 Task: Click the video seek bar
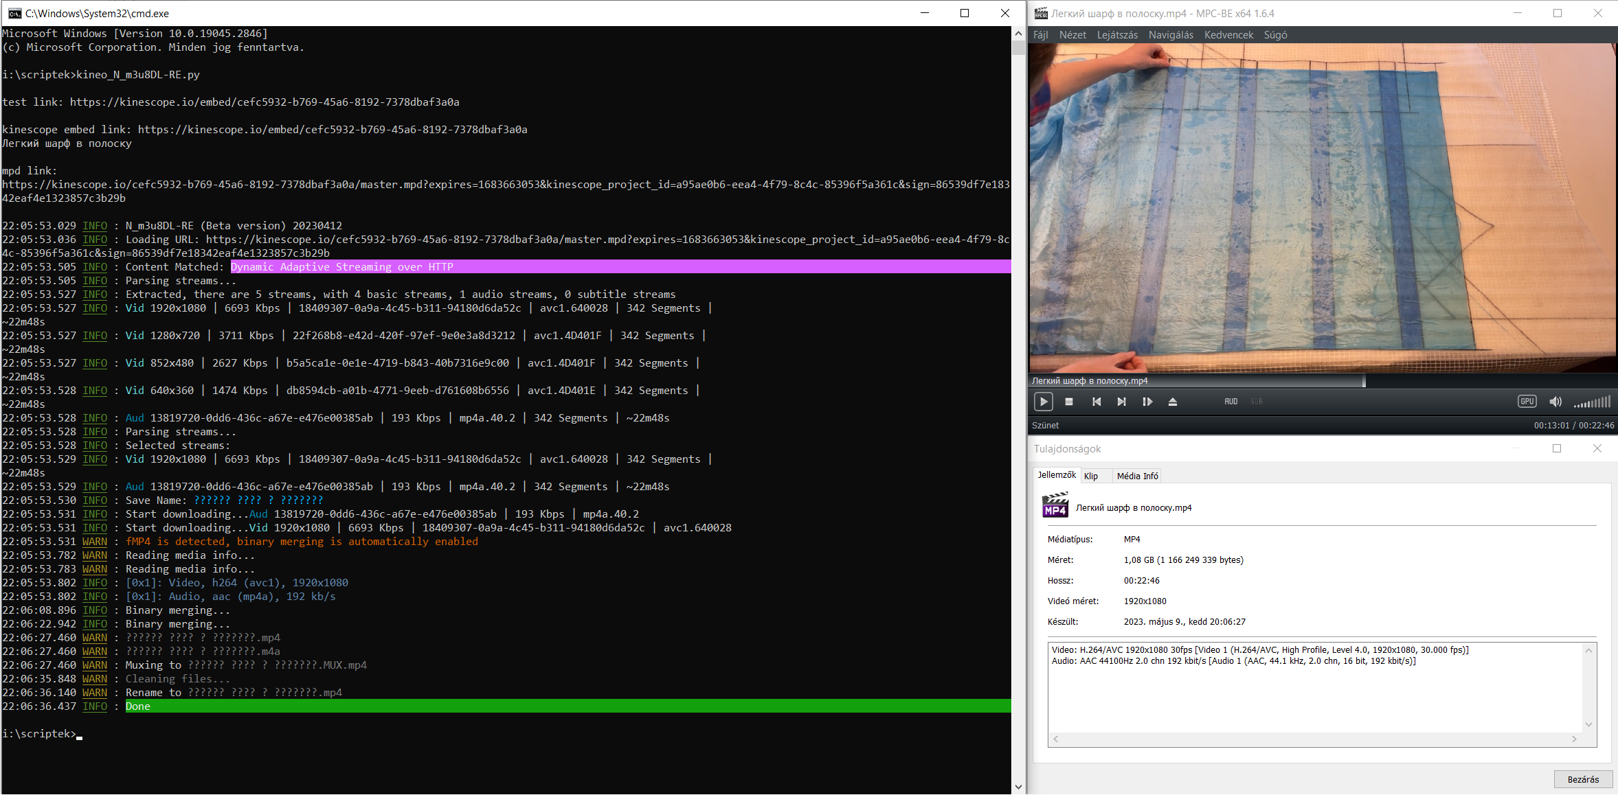tap(1322, 380)
